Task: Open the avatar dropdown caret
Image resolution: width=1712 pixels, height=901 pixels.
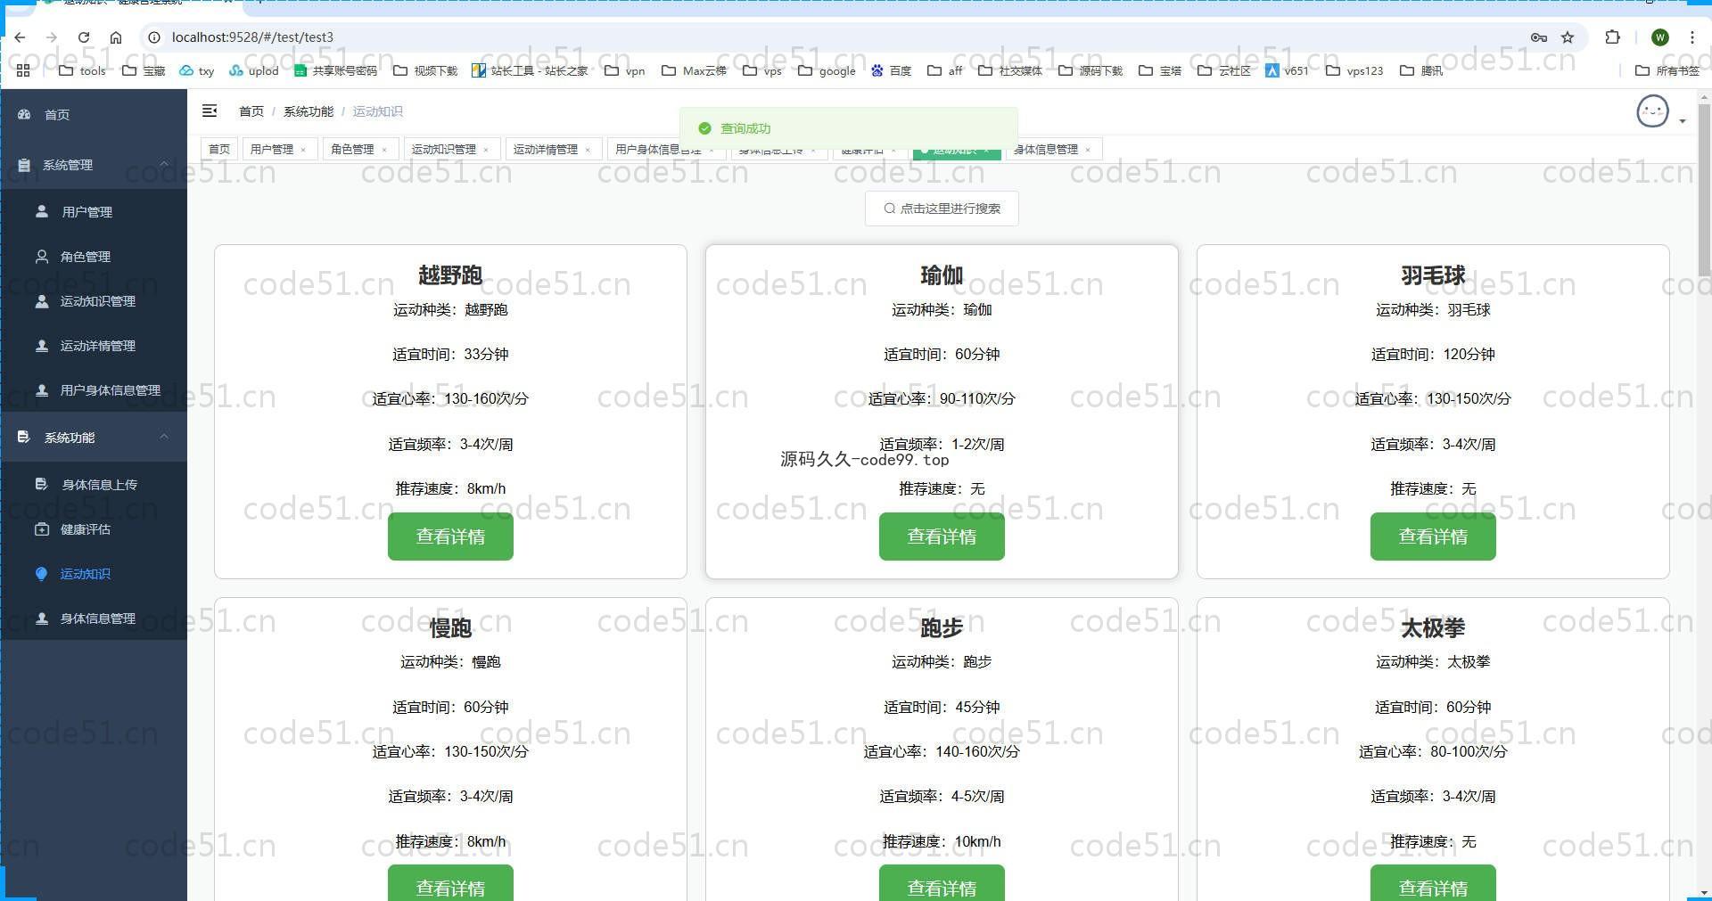Action: [1683, 120]
